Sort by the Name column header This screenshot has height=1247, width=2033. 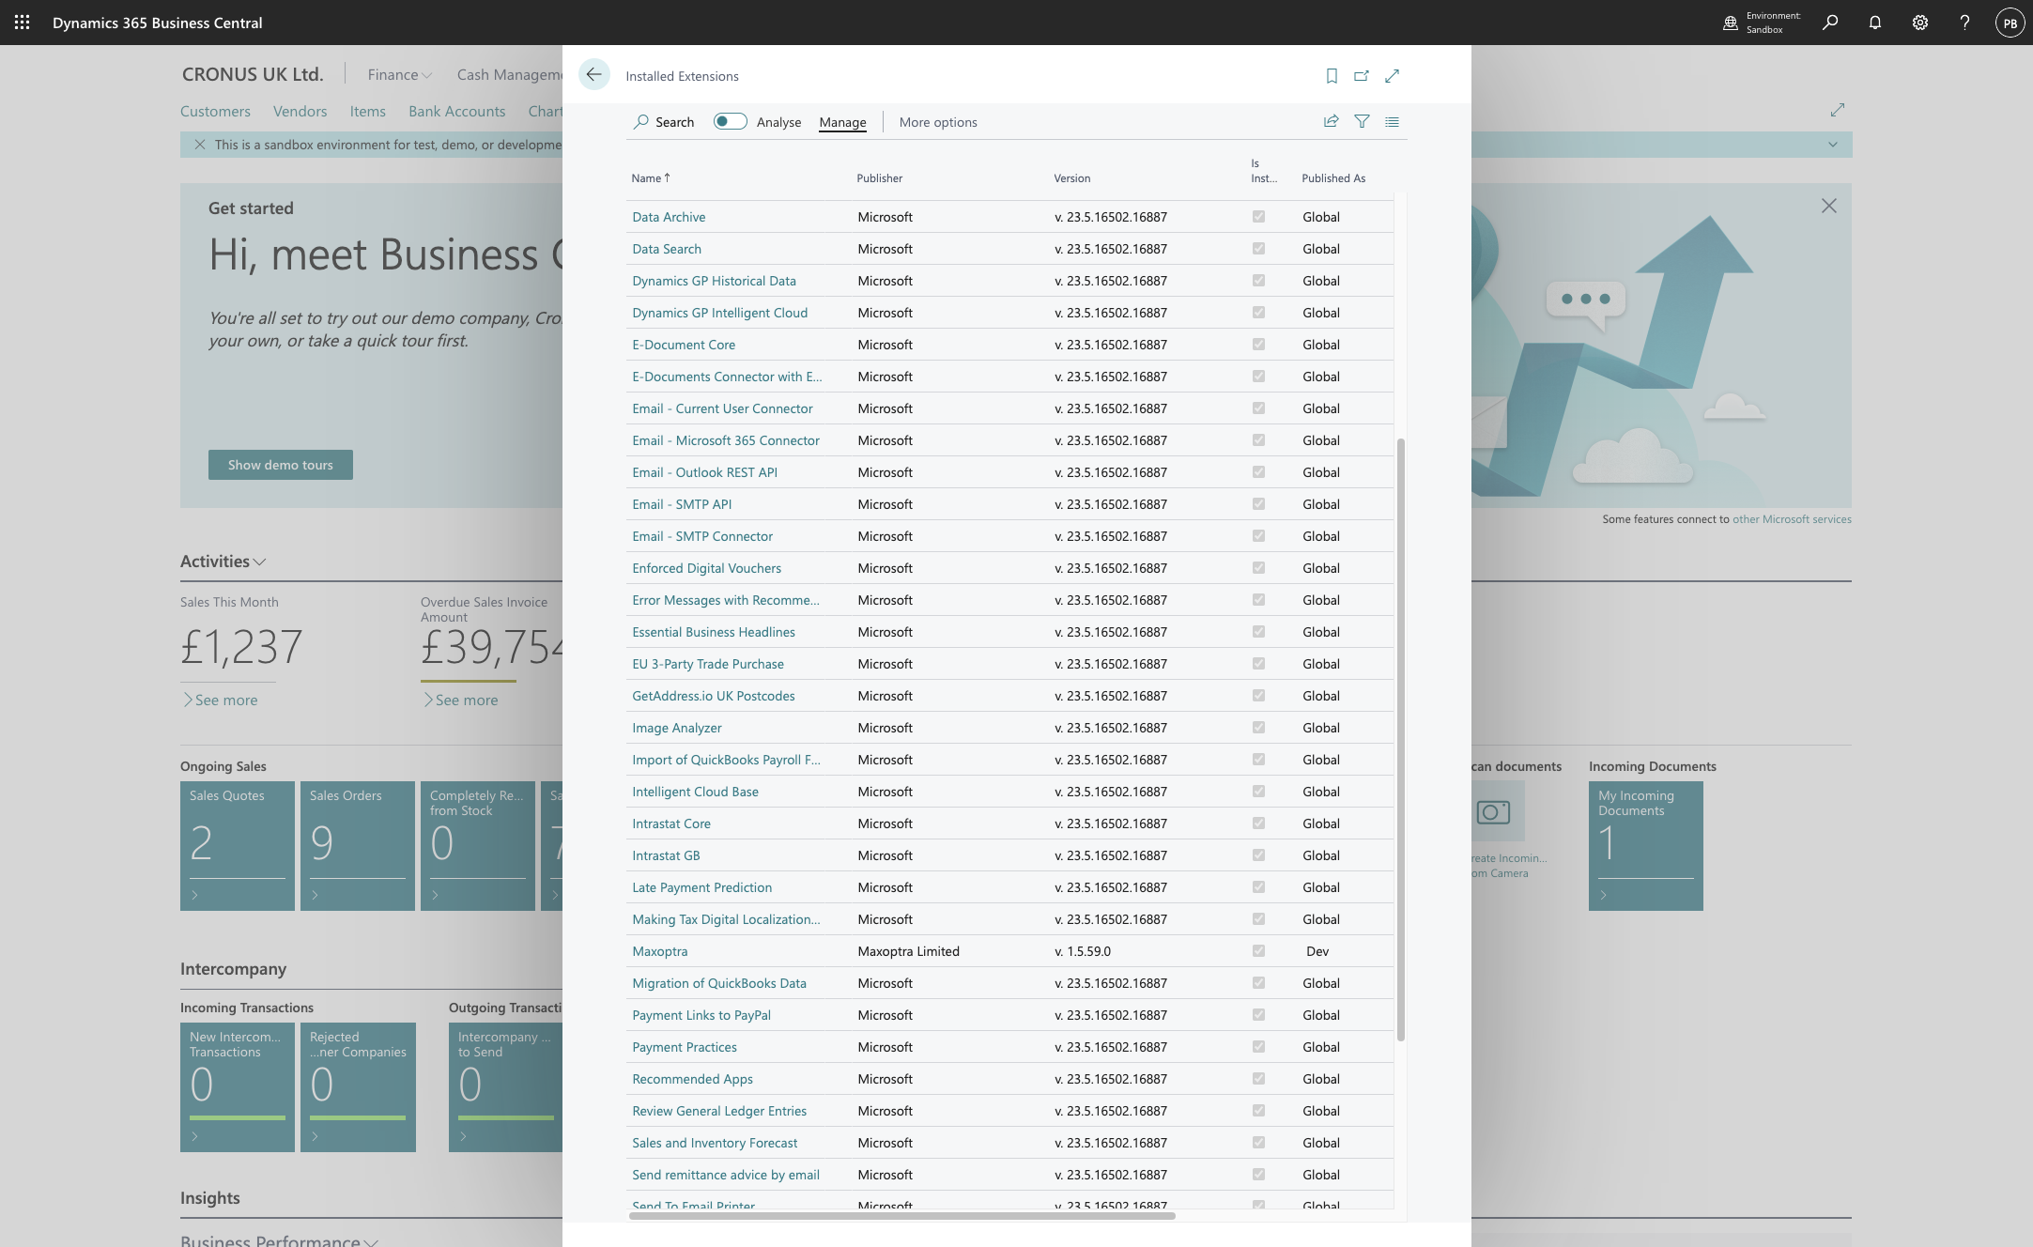pos(650,177)
